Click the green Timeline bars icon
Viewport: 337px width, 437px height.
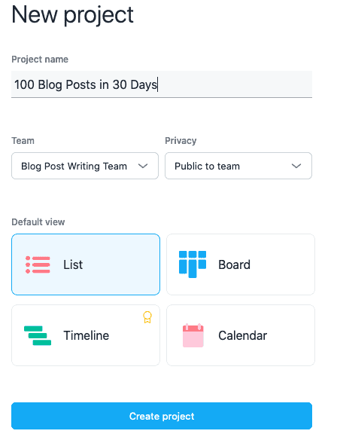[38, 335]
